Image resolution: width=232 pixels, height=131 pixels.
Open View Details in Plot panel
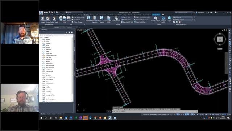pos(76,20)
